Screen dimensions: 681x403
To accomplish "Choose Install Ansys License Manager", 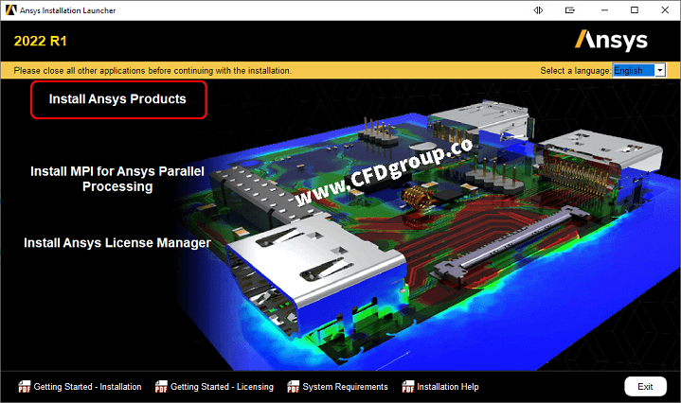I will click(117, 243).
